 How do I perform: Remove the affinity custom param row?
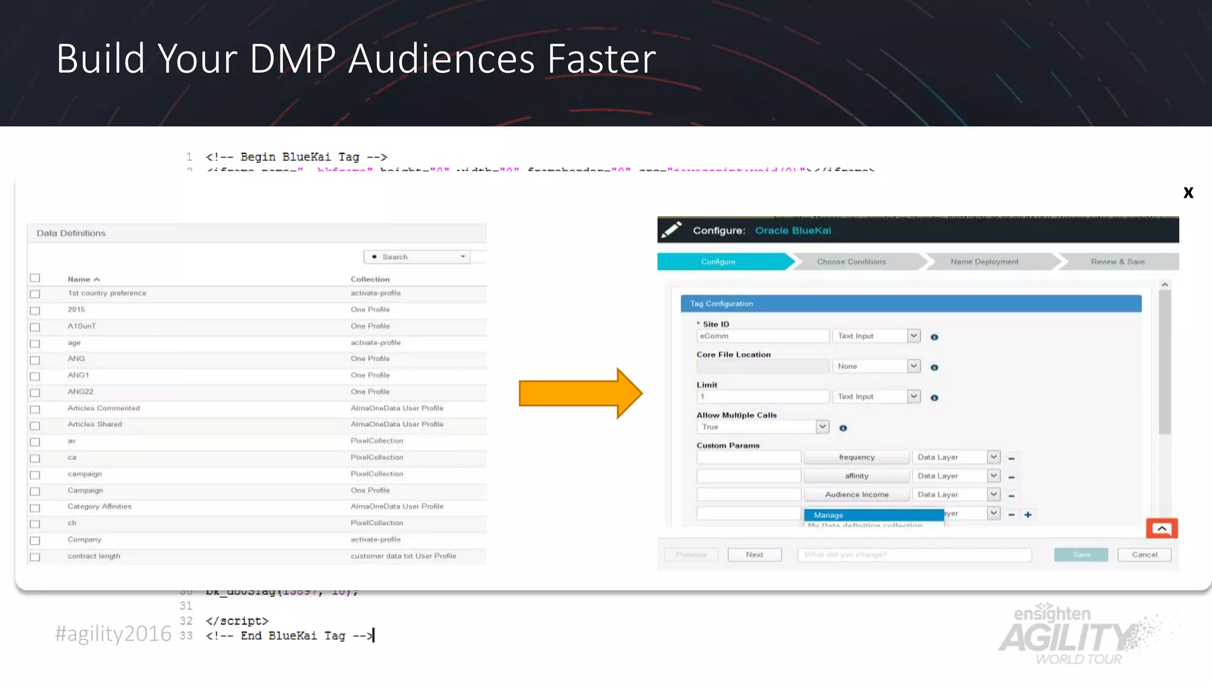1011,477
